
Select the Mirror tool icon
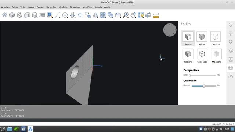[x=95, y=15]
